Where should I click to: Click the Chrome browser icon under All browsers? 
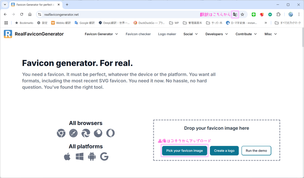click(61, 133)
